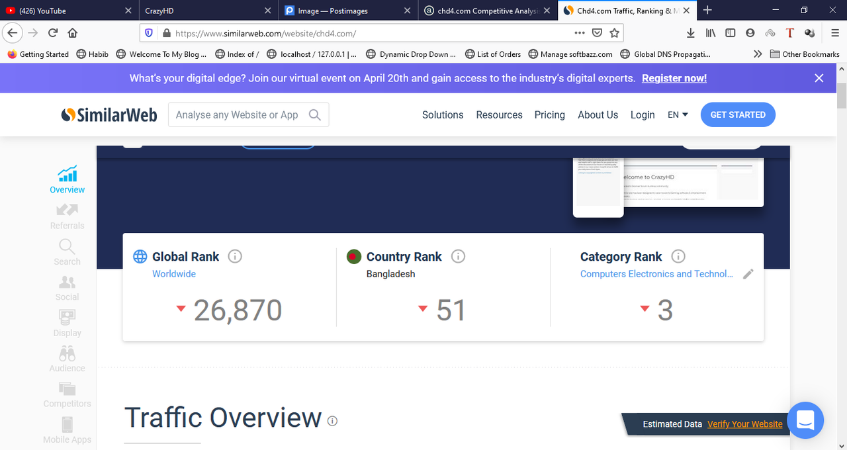Open the page actions three-dot menu
Screen dimensions: 847x450
580,33
